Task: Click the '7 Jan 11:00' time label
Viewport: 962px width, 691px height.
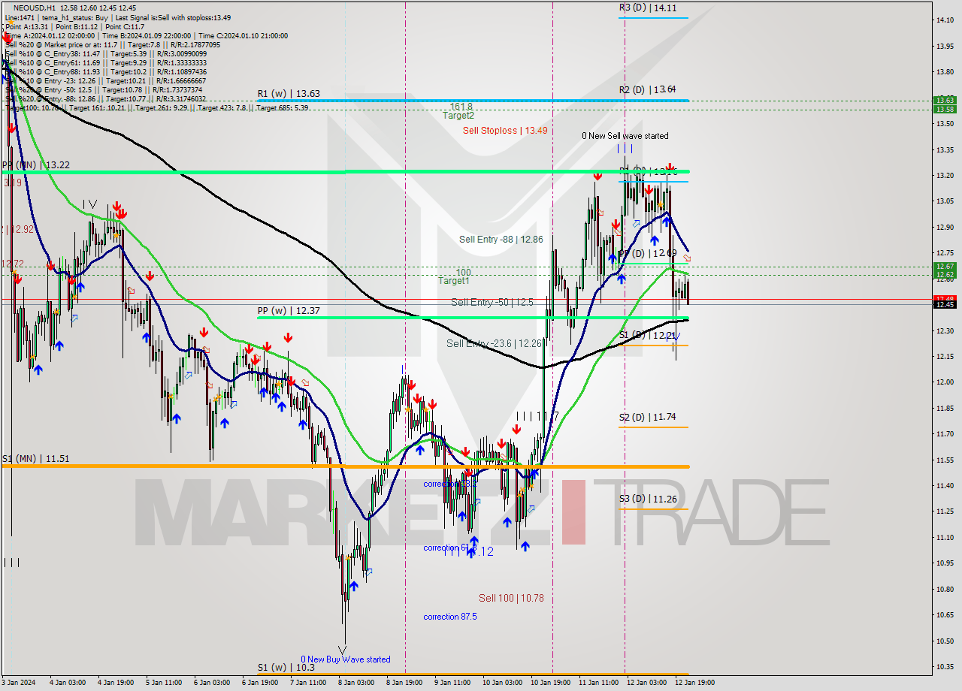Action: pyautogui.click(x=308, y=683)
